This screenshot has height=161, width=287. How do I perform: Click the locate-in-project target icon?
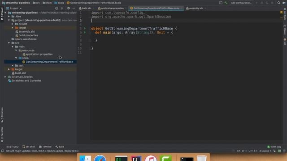tap(57, 8)
